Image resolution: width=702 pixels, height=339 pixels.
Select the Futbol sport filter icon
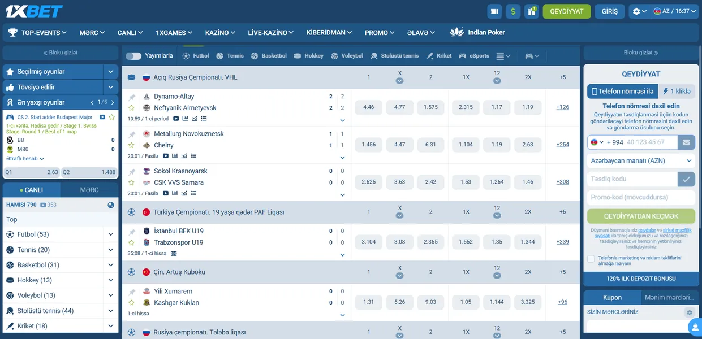186,56
